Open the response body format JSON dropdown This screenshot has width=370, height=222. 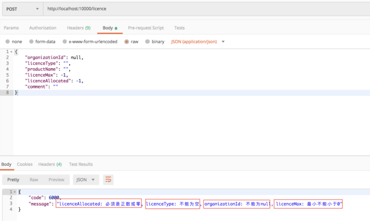(x=86, y=180)
